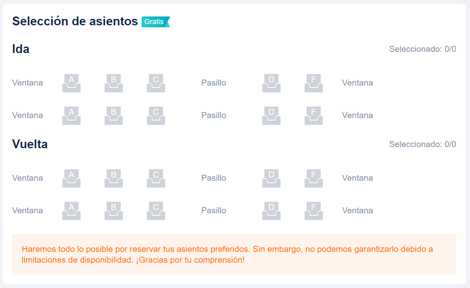Select seat D in first Ida row

click(x=271, y=83)
